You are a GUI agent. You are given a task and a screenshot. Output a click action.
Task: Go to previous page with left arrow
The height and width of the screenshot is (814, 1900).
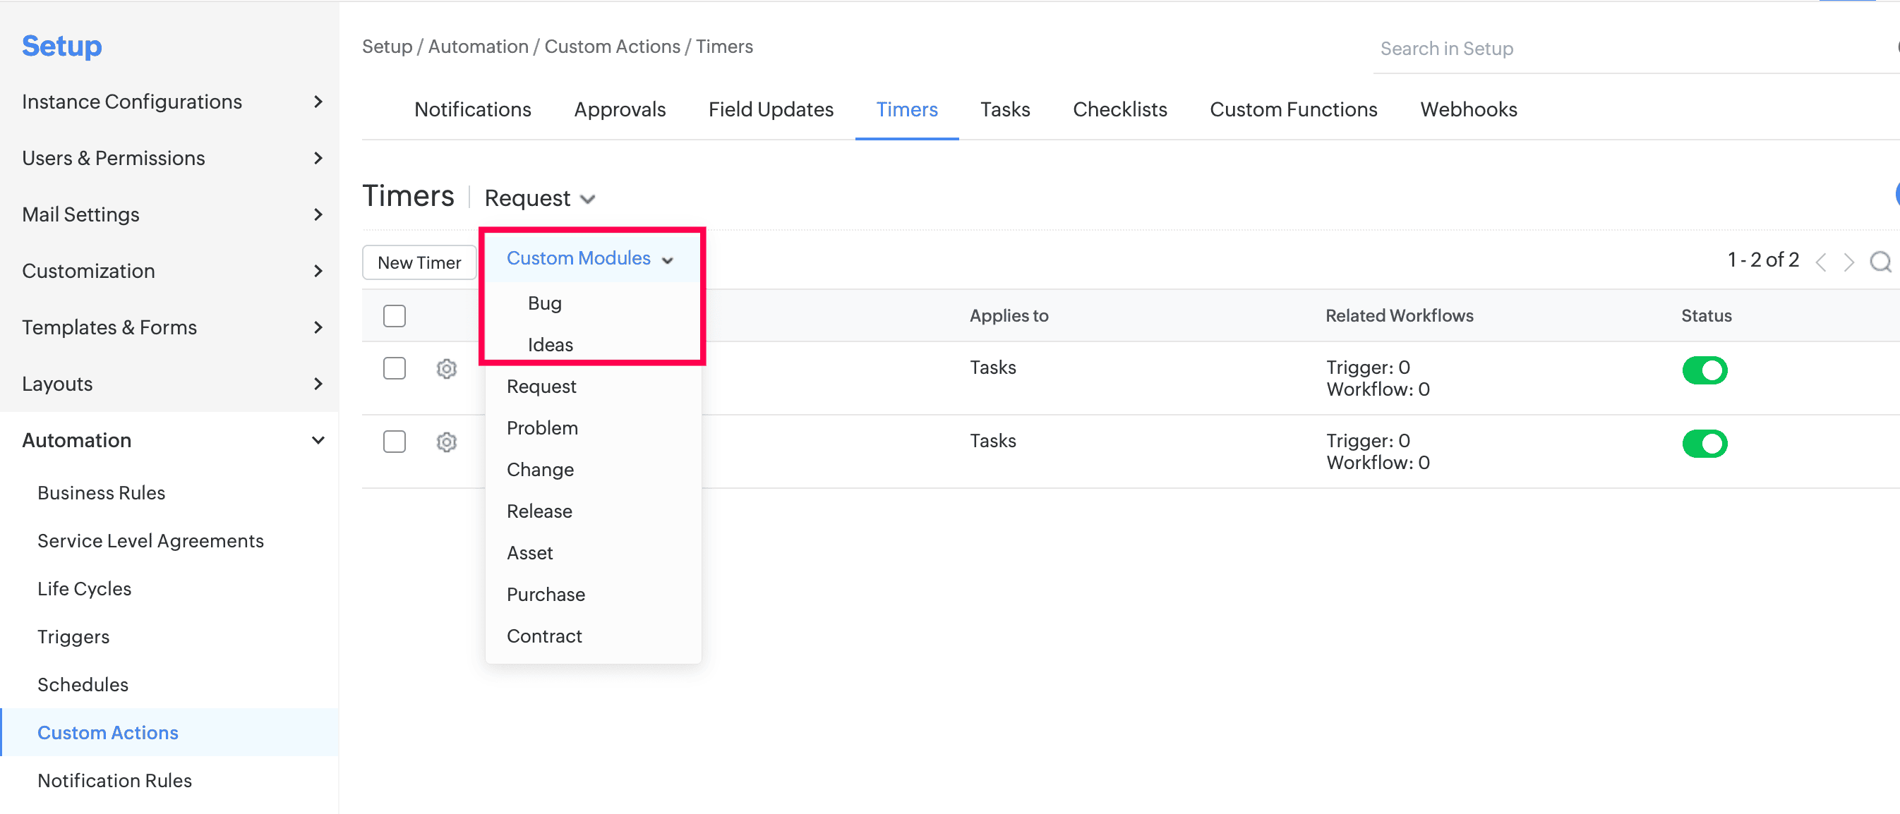[1821, 262]
